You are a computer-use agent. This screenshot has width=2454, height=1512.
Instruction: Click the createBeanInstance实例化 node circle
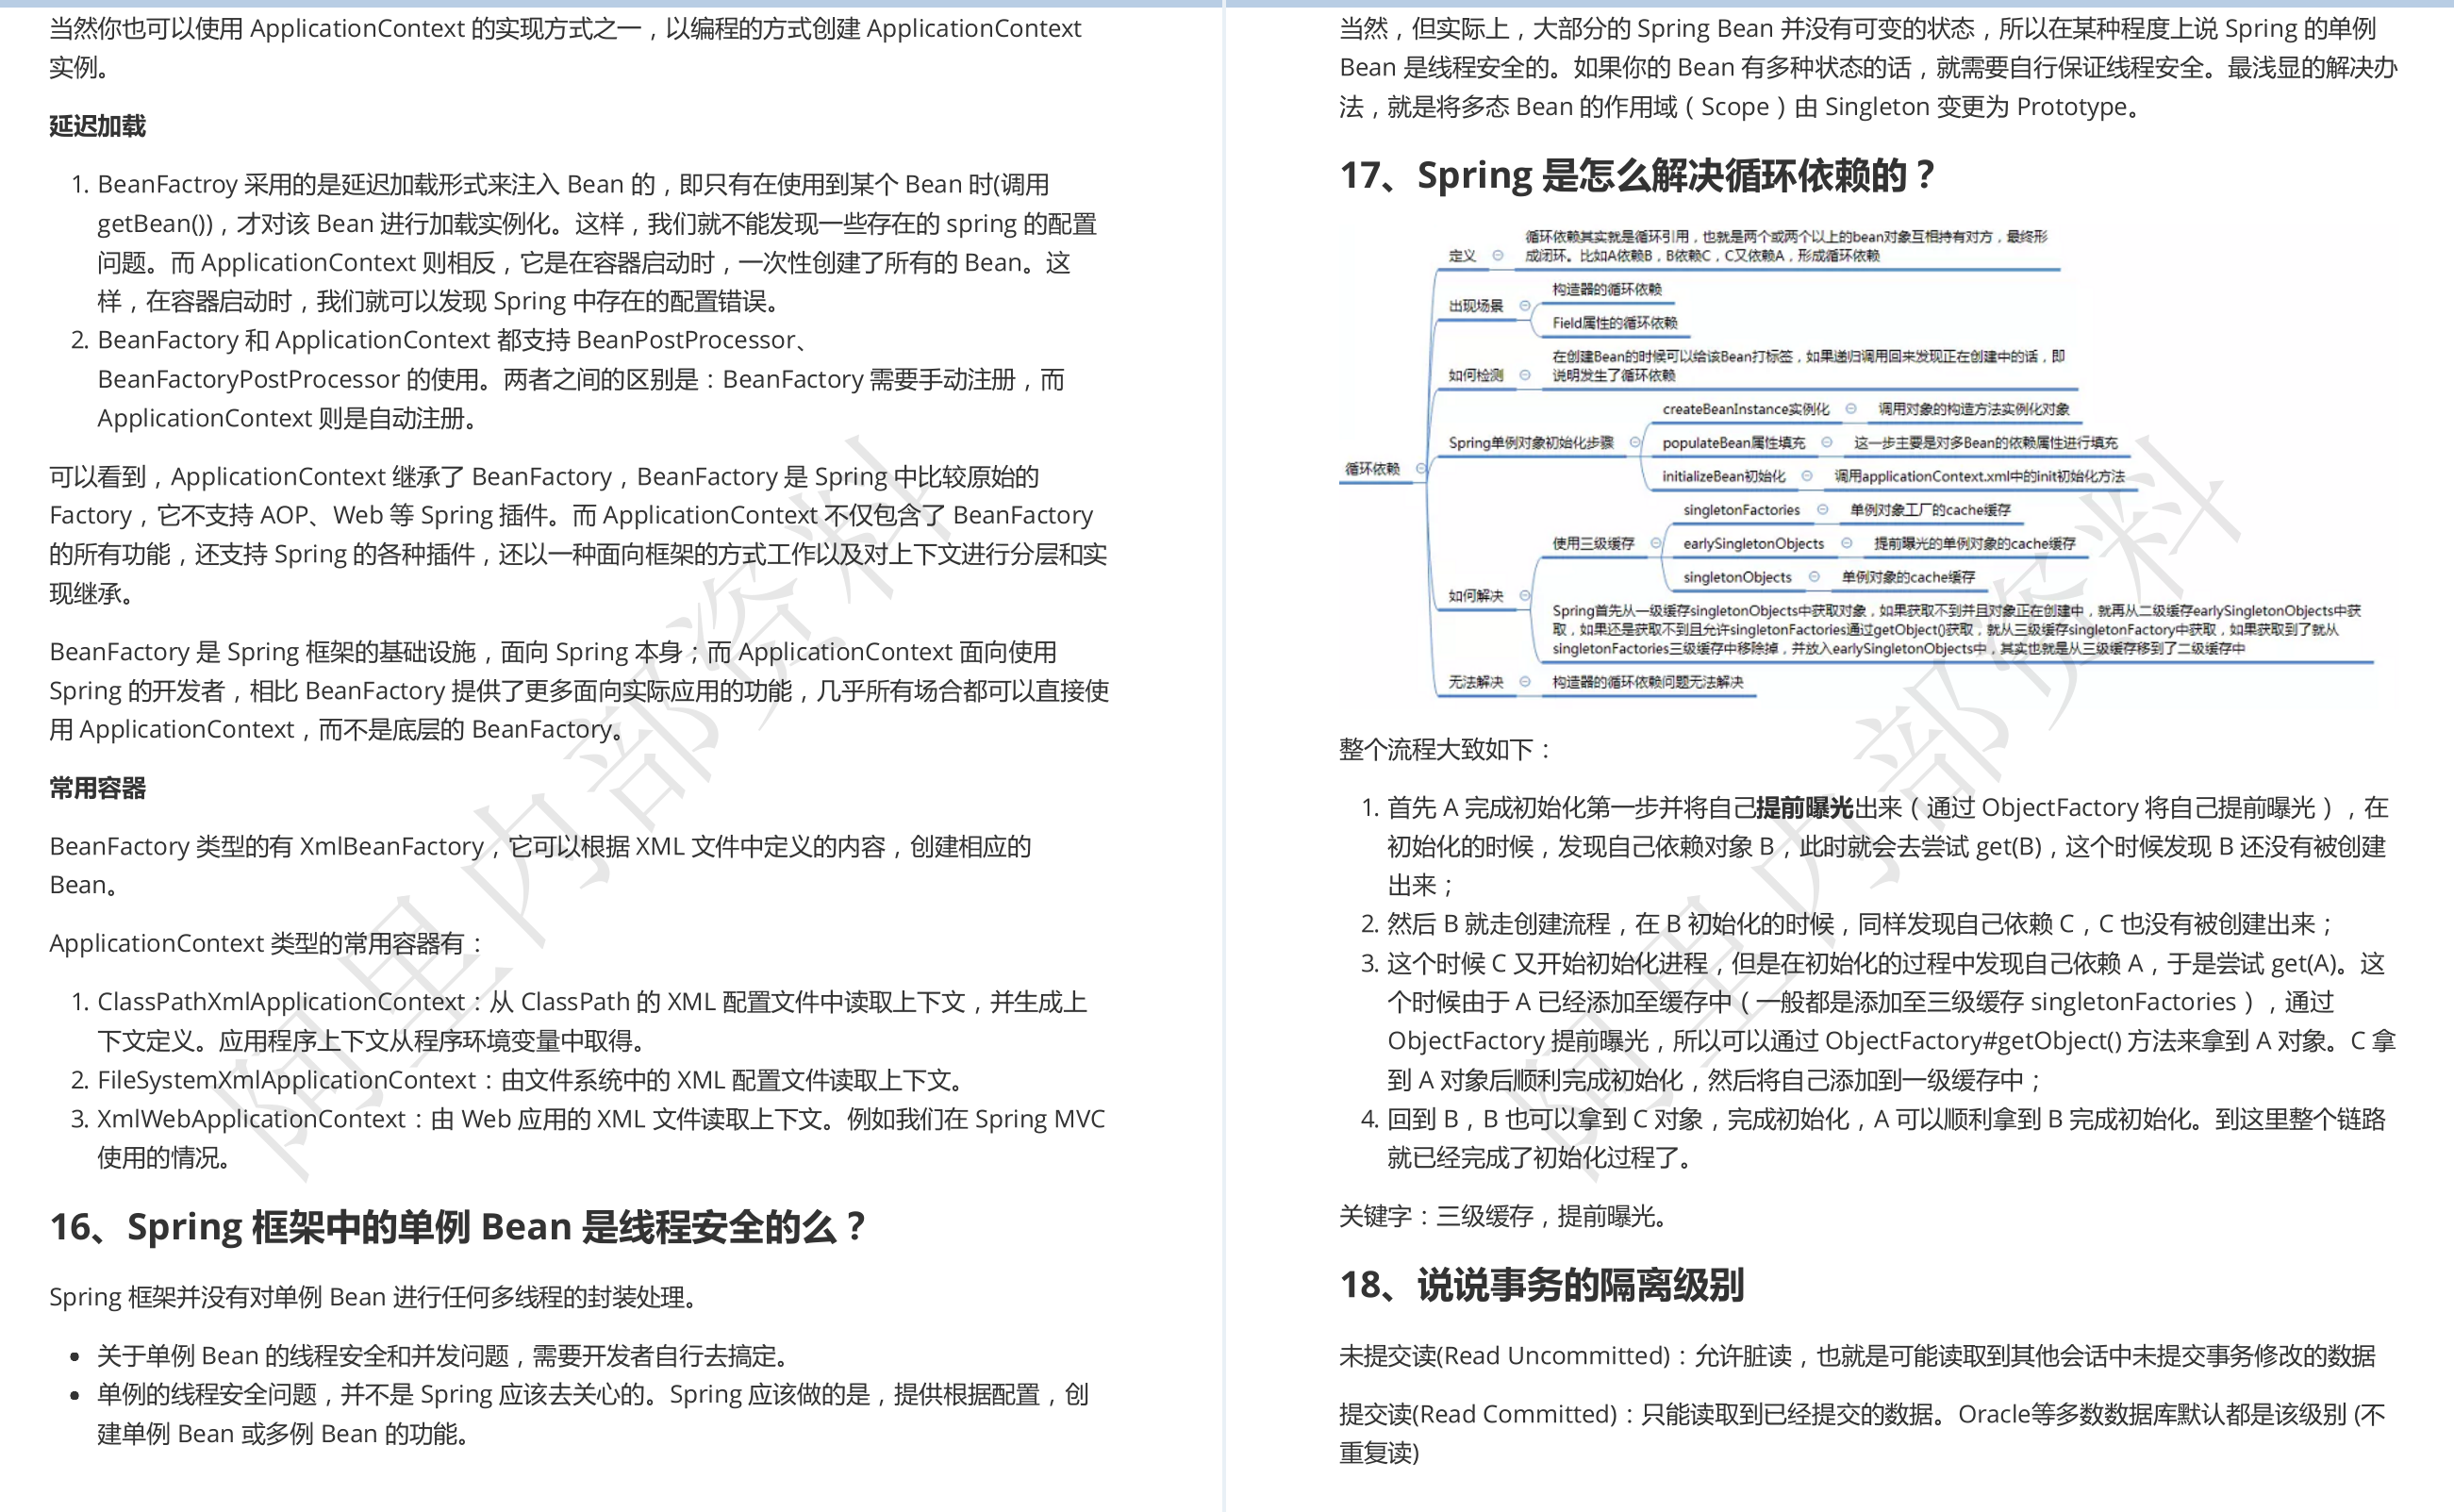pos(1850,408)
